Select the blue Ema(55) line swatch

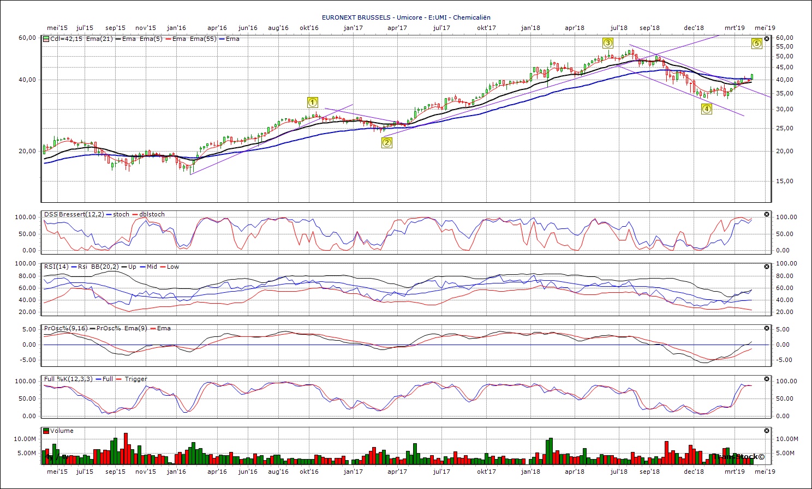pos(222,39)
